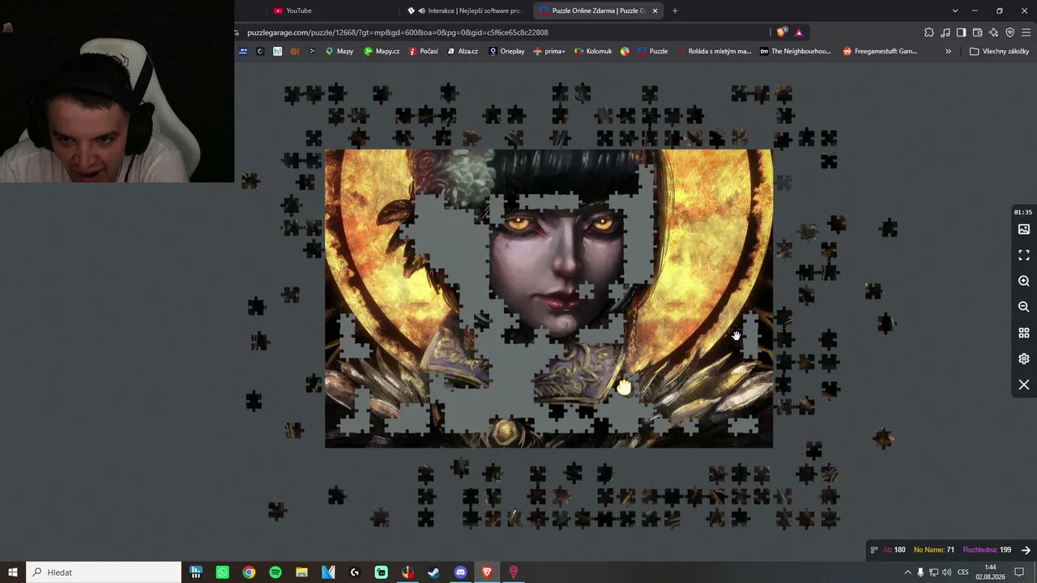Open the Kolomuk bookmark
Screen dimensions: 1037x583
point(593,51)
